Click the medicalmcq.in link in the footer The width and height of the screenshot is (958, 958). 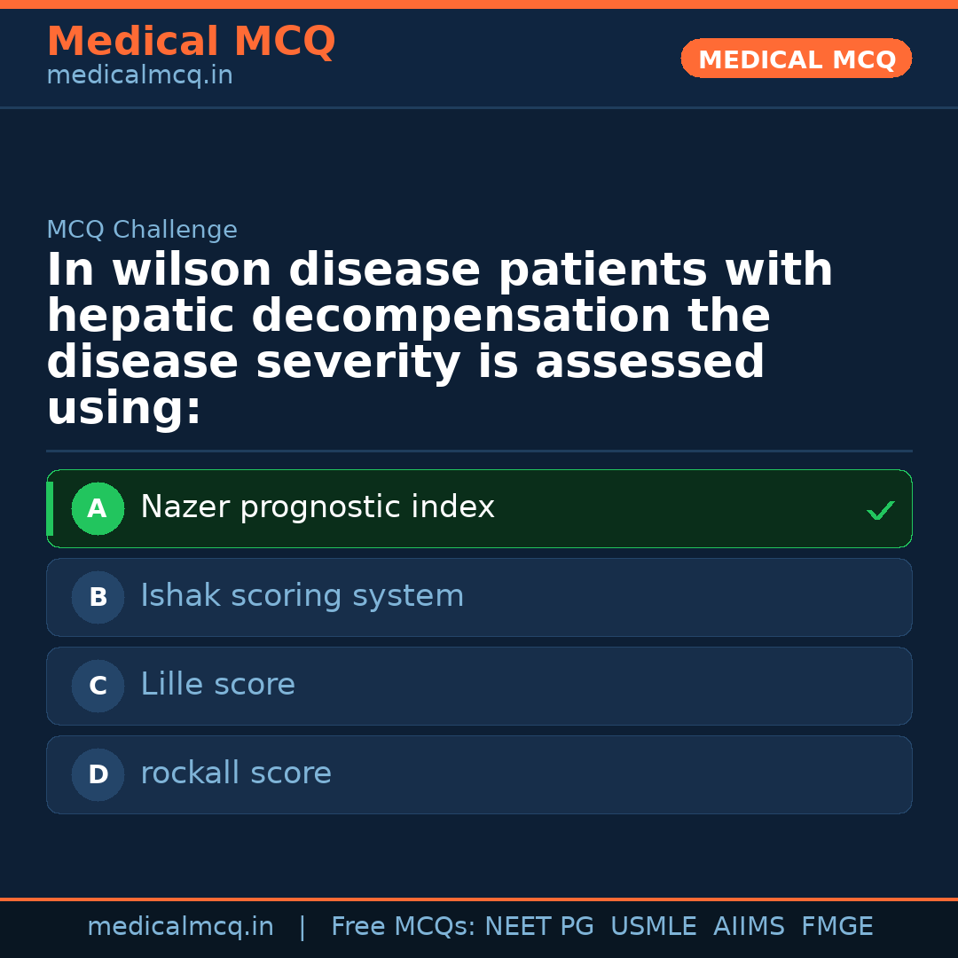tap(180, 927)
